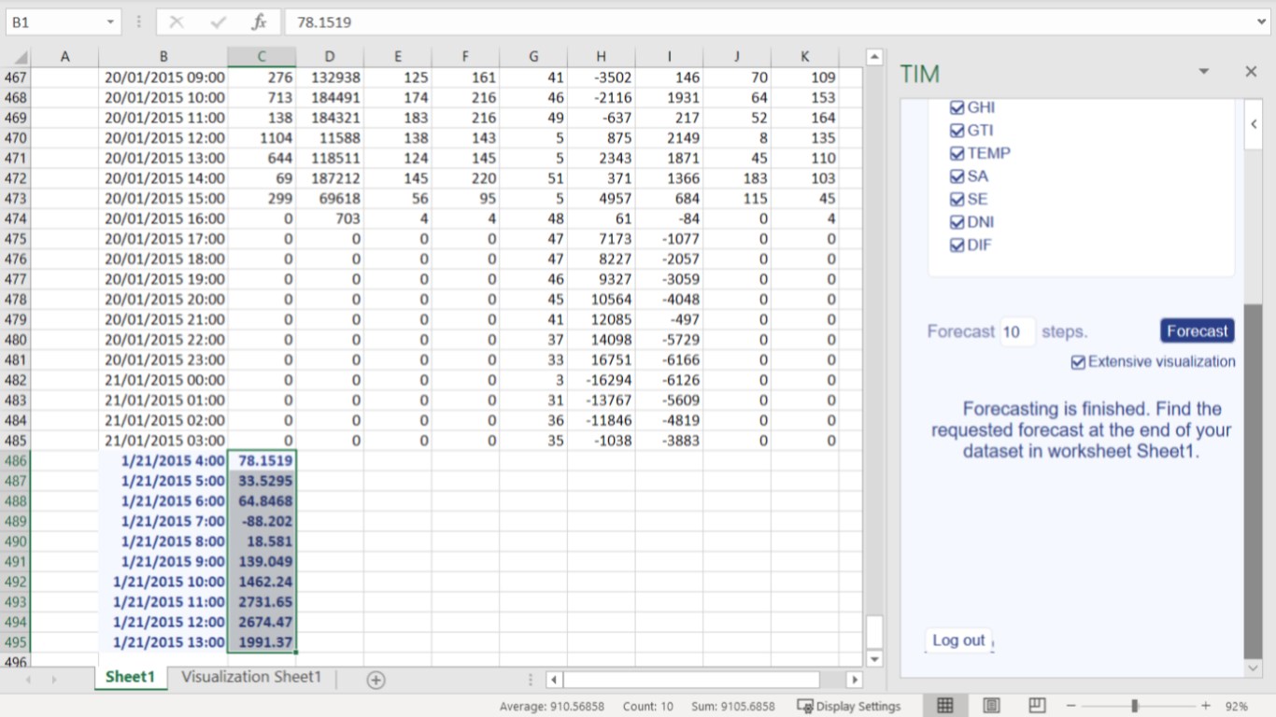1276x717 pixels.
Task: Click the Average: 910.56858 status entry
Action: click(x=551, y=707)
